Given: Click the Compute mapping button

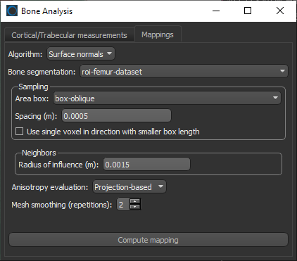Looking at the screenshot, I should (x=148, y=240).
